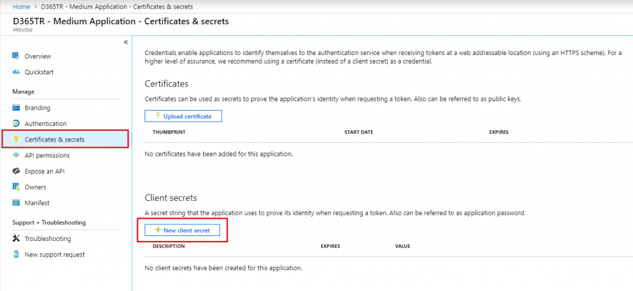Image resolution: width=633 pixels, height=291 pixels.
Task: Click the Overview grid icon
Action: (16, 56)
